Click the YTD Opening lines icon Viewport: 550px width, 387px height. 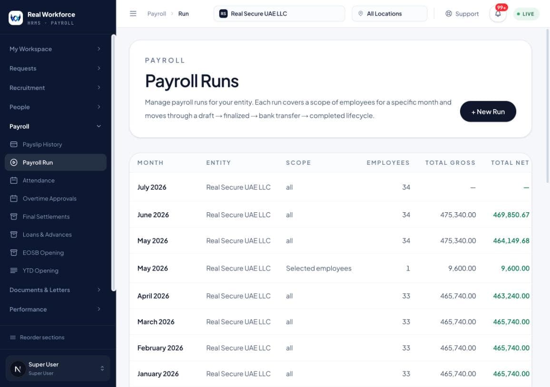coord(14,270)
